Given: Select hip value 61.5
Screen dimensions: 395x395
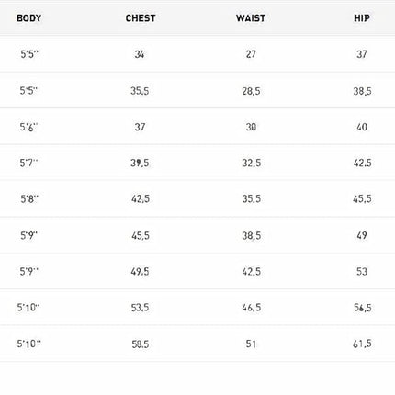Looking at the screenshot, I should [362, 344].
